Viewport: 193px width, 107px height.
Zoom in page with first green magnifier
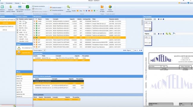click(167, 34)
